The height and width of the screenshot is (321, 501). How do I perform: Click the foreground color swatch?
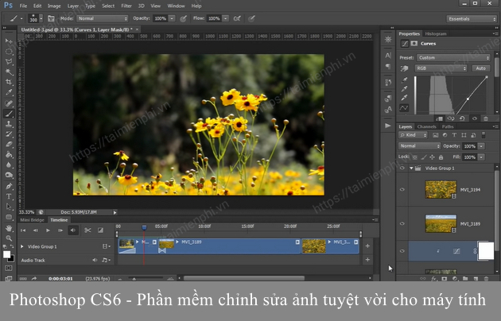click(6, 254)
